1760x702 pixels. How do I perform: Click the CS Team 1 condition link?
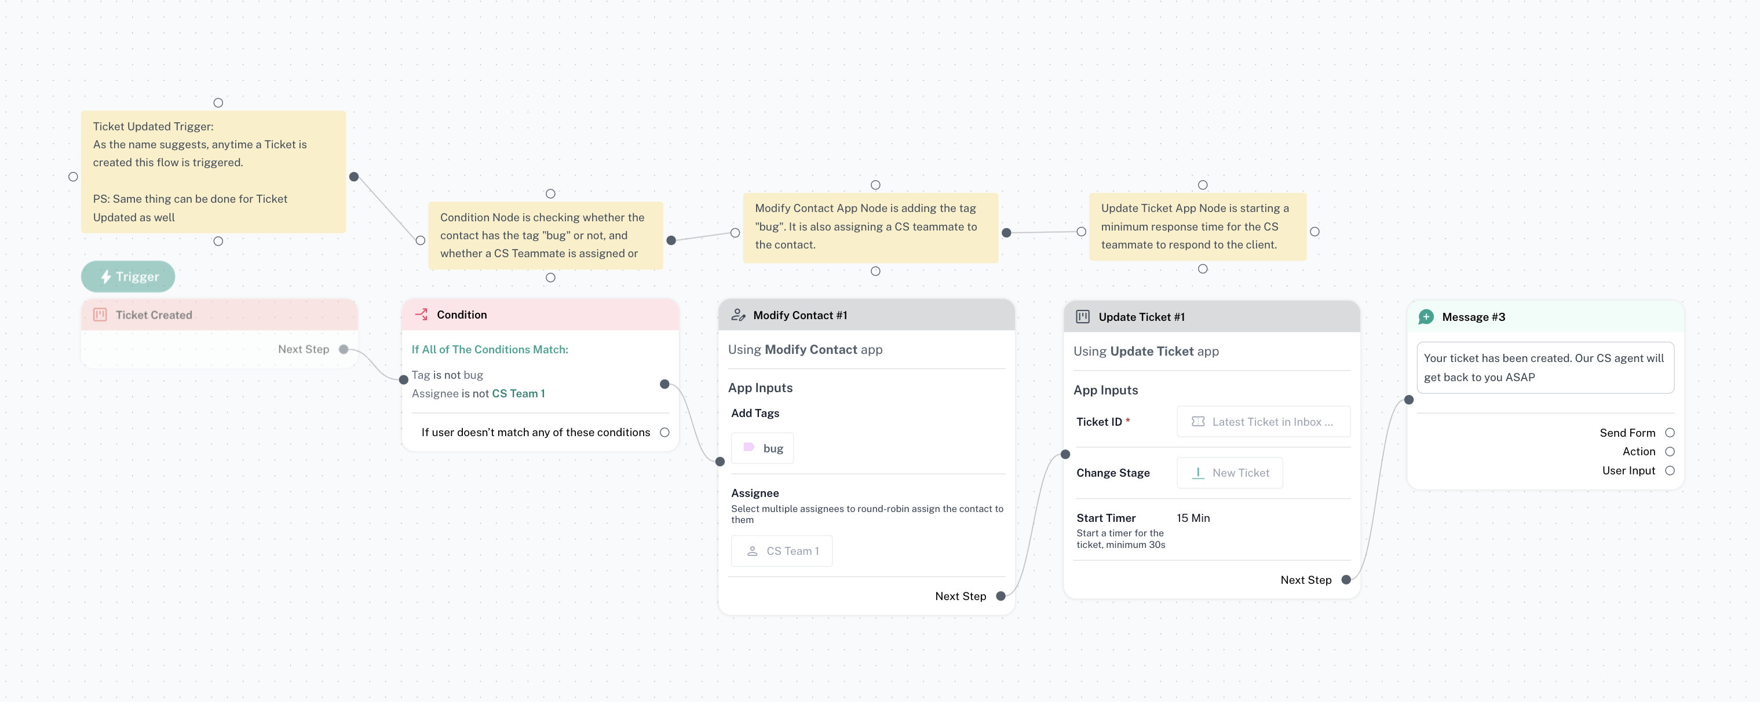click(518, 393)
